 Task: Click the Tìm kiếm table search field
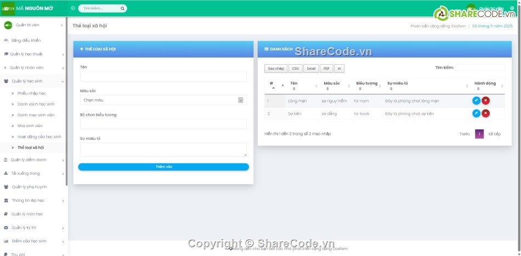[x=480, y=67]
